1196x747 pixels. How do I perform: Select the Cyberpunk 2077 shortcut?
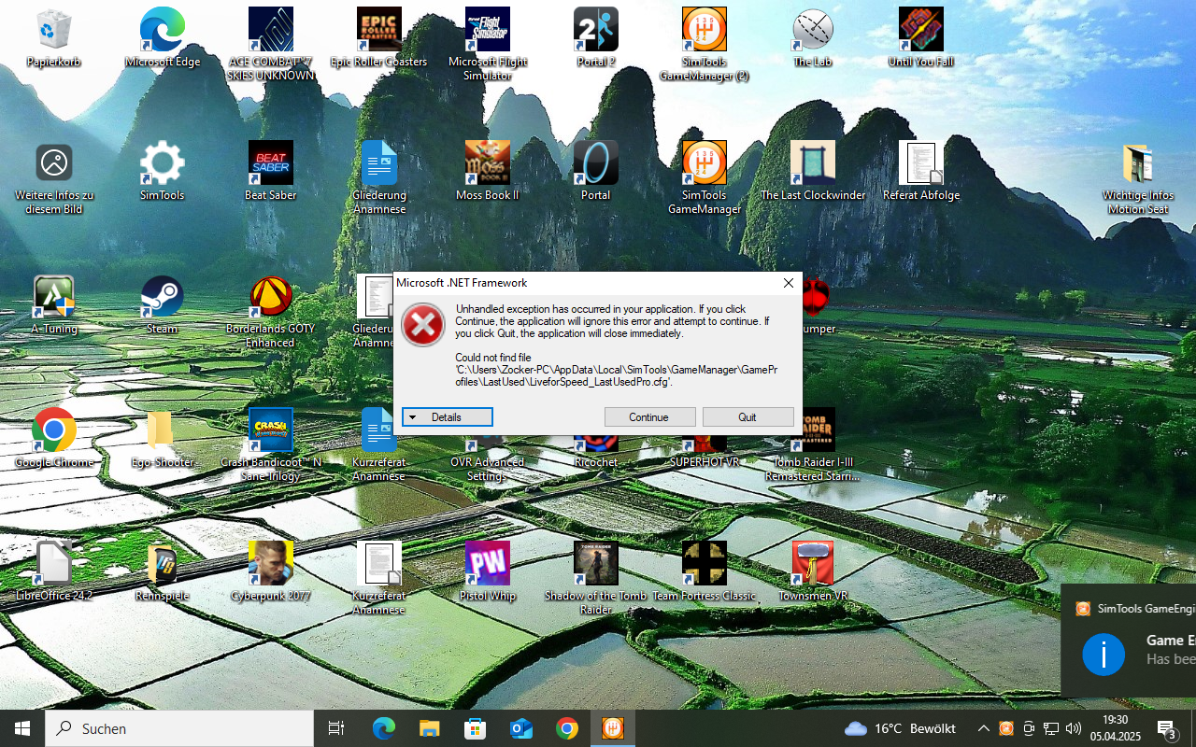coord(271,573)
